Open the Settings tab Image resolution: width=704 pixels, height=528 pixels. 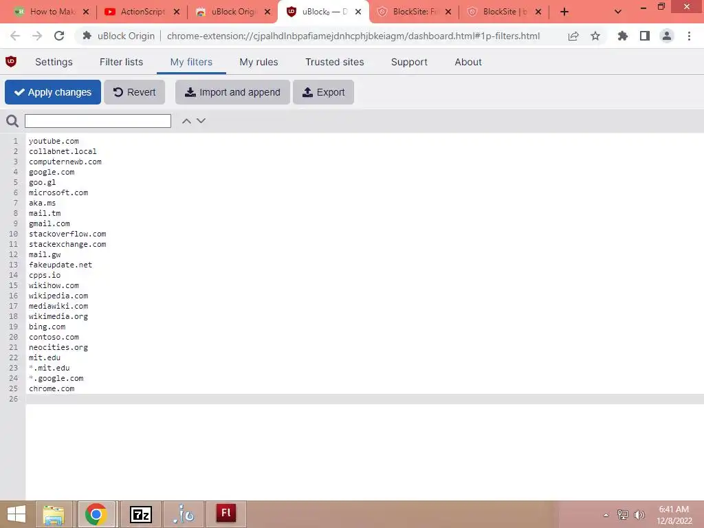(54, 62)
